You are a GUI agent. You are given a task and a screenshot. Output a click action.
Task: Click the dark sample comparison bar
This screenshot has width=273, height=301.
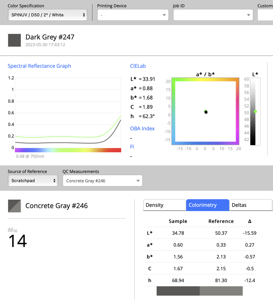coord(178,291)
